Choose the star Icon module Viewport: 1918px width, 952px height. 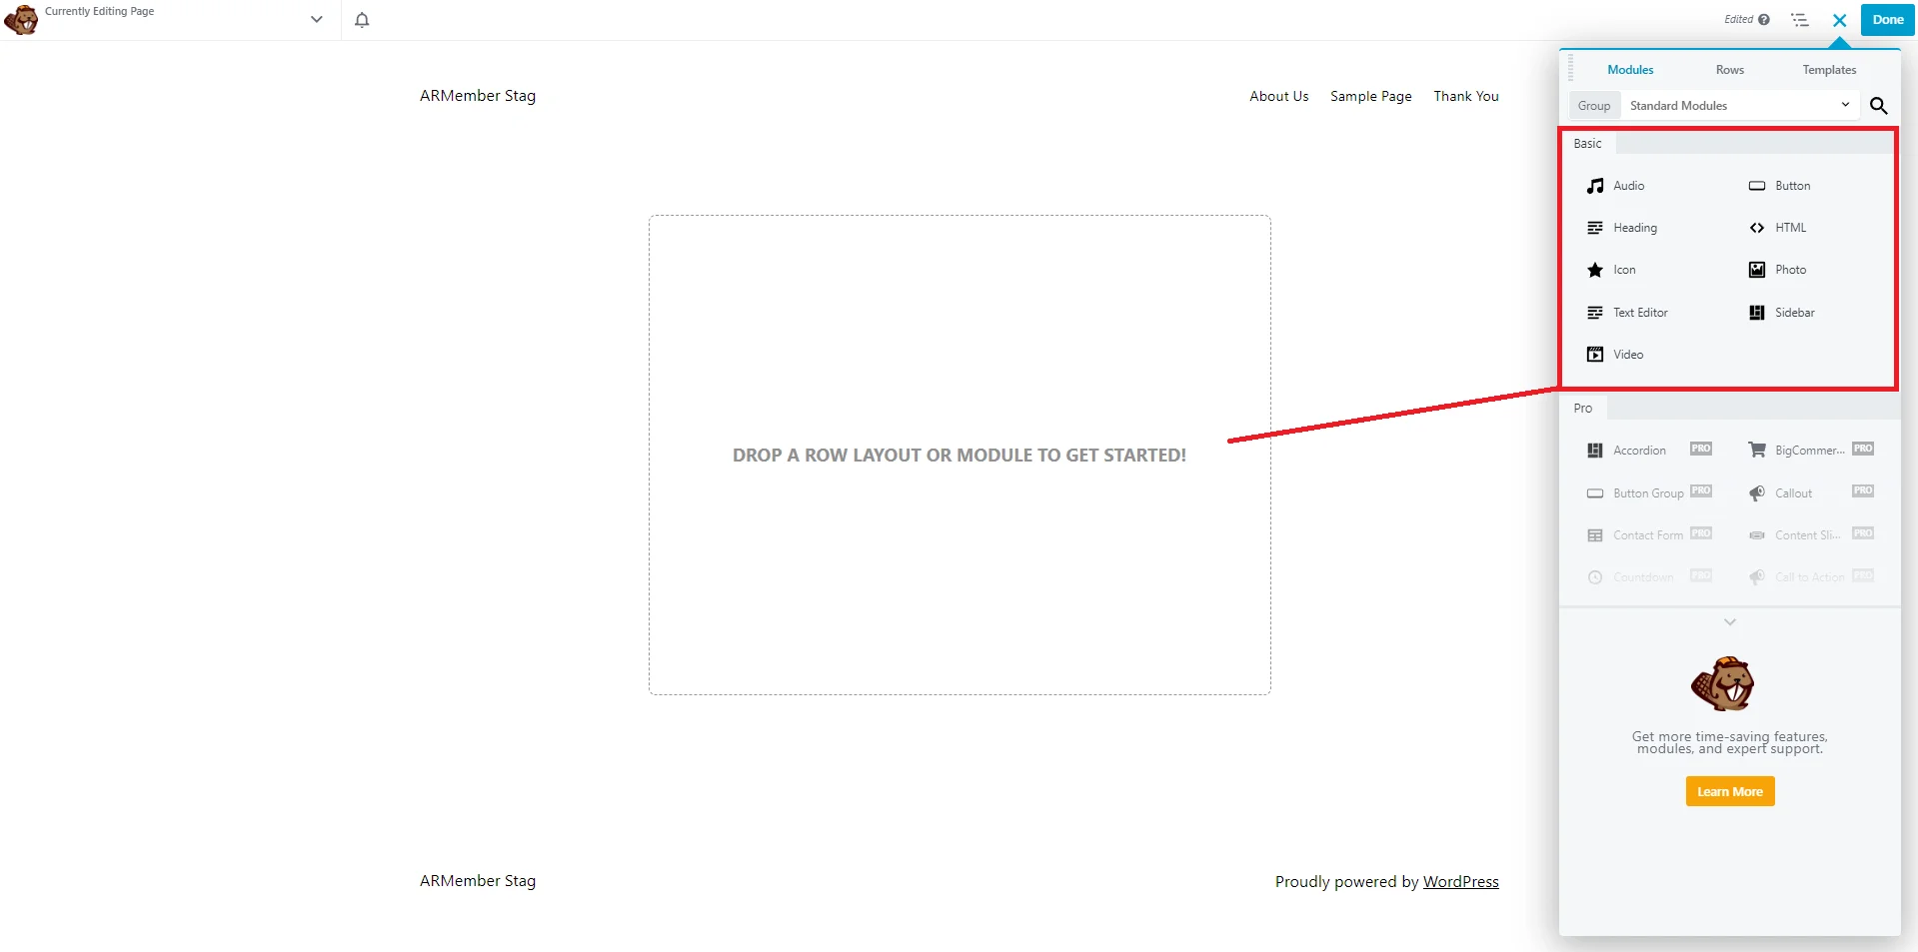click(1595, 270)
